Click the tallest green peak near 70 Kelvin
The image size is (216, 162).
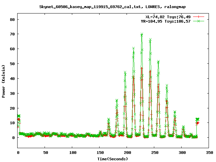142,34
